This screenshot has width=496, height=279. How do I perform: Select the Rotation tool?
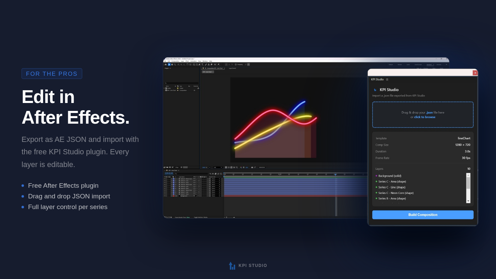point(188,65)
